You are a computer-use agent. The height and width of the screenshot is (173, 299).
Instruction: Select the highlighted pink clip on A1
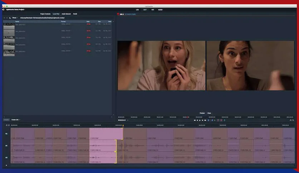(x=103, y=146)
